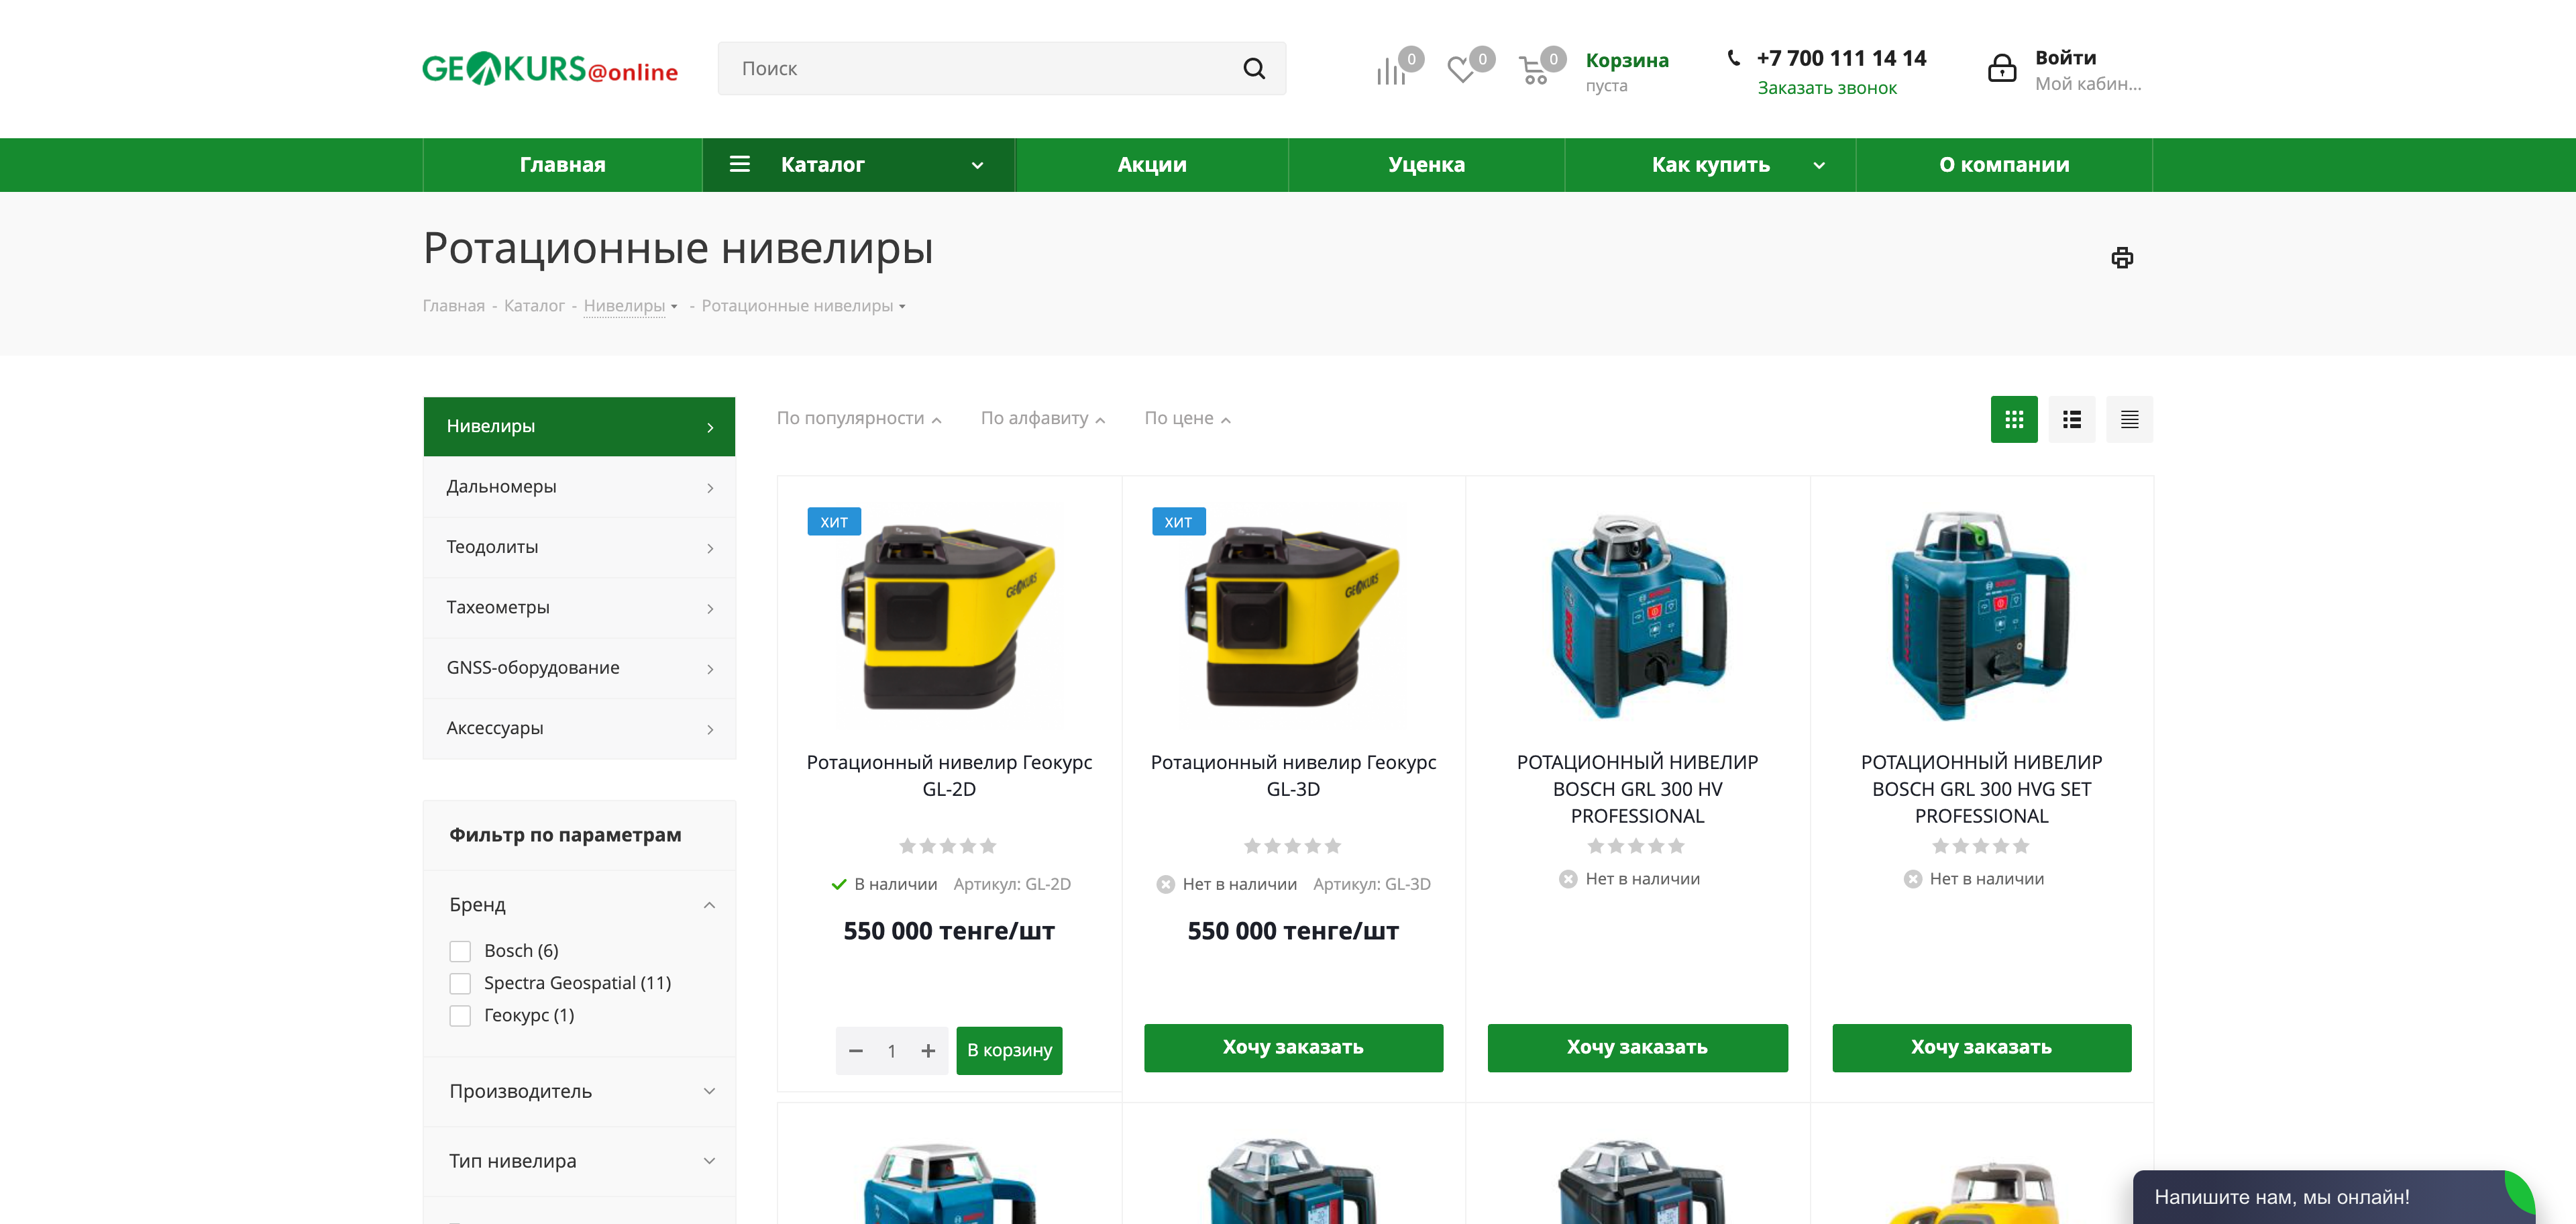This screenshot has width=2576, height=1224.
Task: Check the Bosch (6) brand filter
Action: click(460, 951)
